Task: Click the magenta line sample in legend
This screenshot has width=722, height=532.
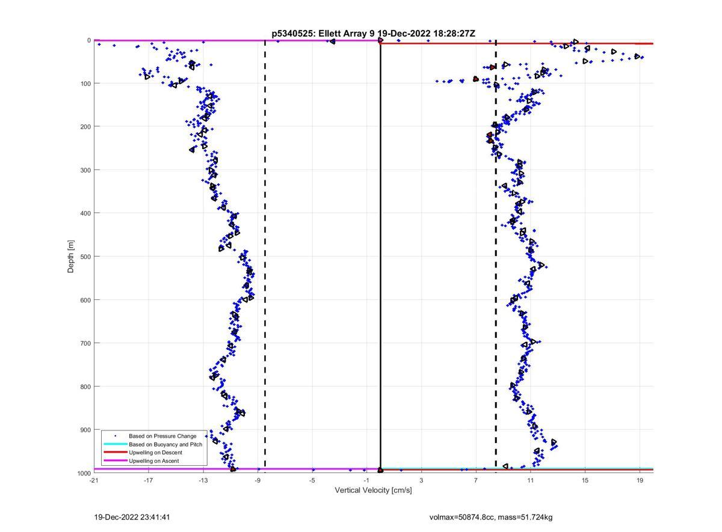Action: 115,461
